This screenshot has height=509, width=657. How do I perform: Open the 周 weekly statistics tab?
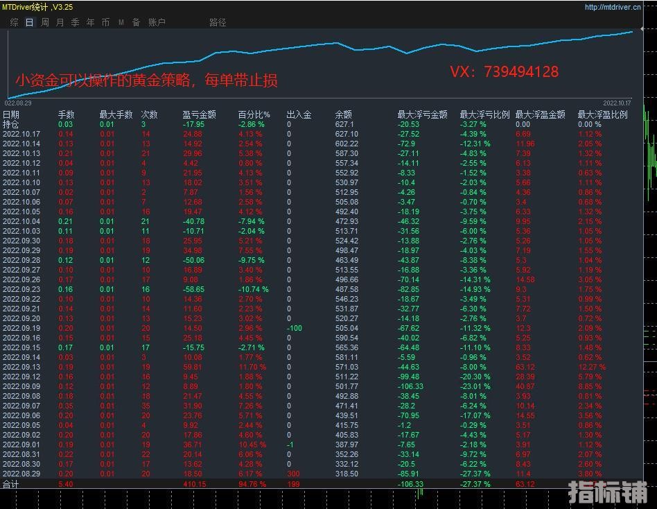[45, 22]
